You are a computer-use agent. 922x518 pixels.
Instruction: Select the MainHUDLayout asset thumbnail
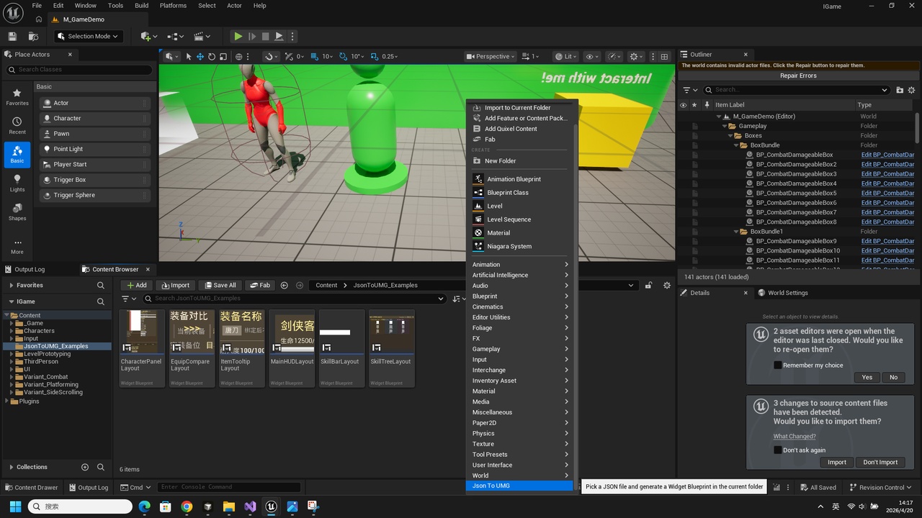[x=292, y=348]
